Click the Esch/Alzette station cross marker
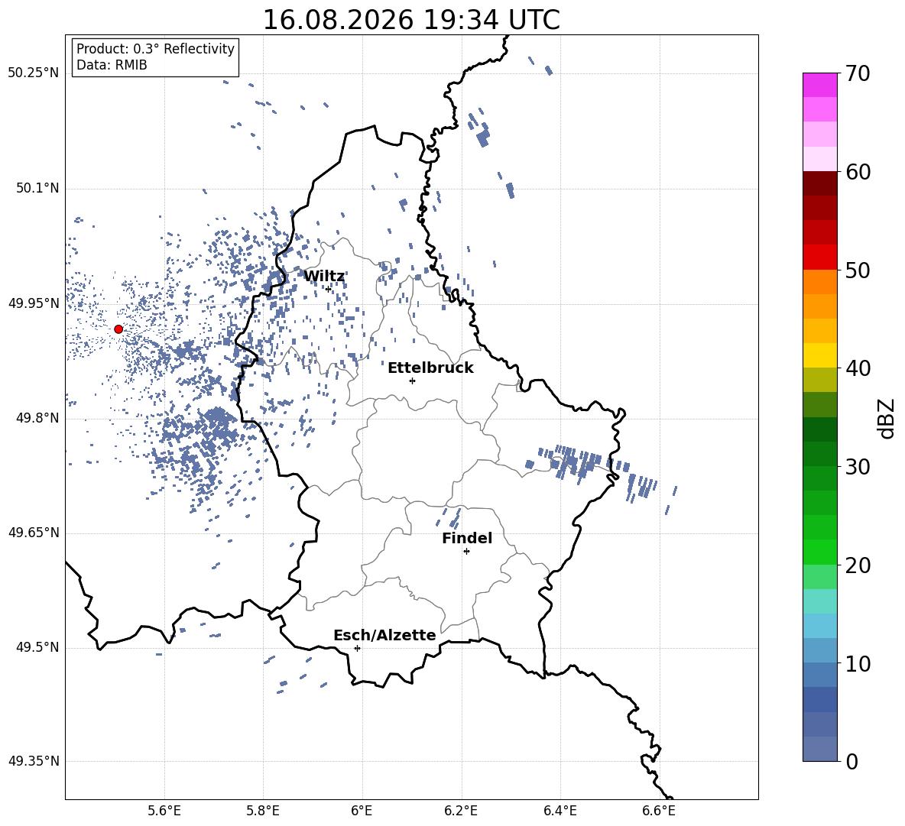Screen dimensions: 905x826 357,648
